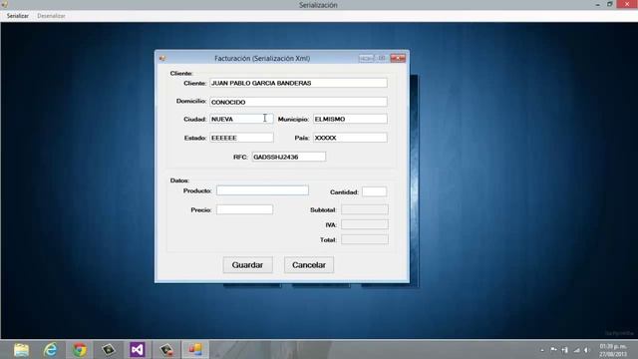This screenshot has height=359, width=638.
Task: Click the Cliente name input field
Action: point(298,83)
